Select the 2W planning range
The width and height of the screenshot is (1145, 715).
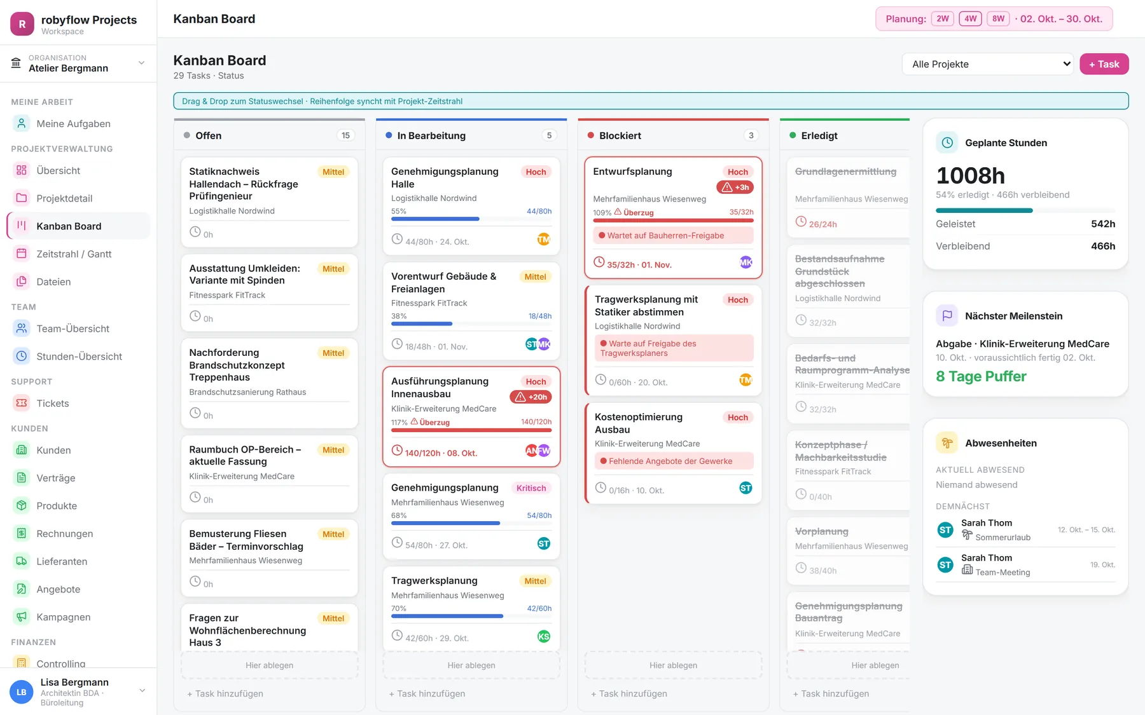pos(943,19)
